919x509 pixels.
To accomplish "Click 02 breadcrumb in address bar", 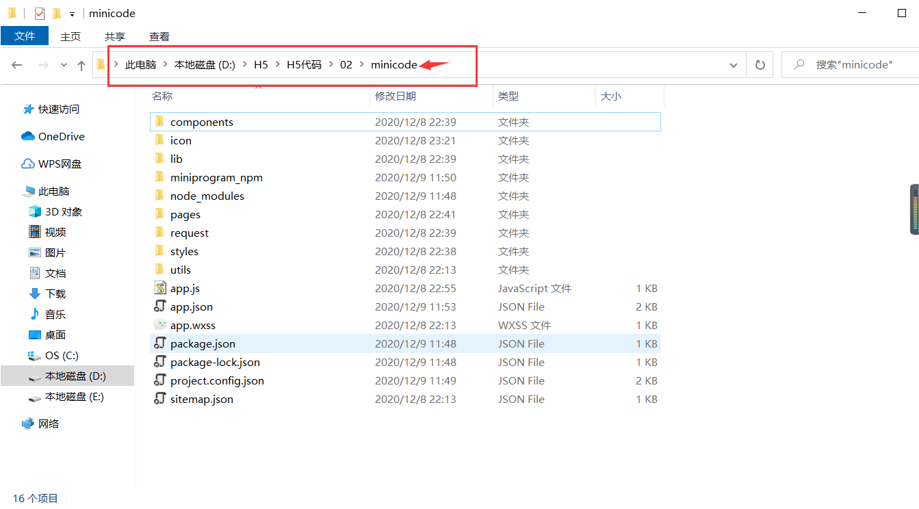I will 346,65.
